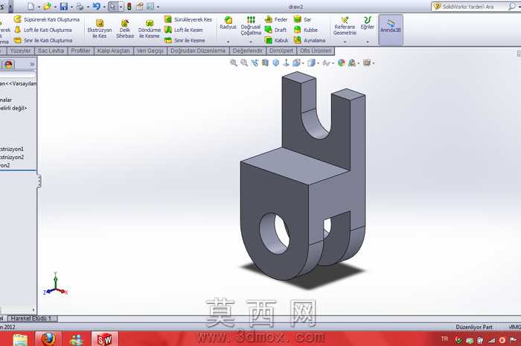521x346 pixels.
Task: Click the Print icon
Action: [80, 6]
